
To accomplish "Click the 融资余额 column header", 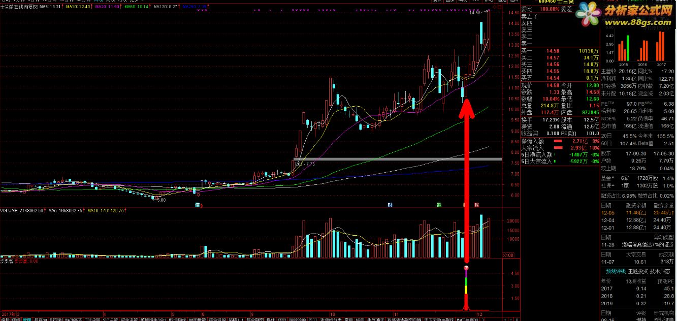I will pos(636,205).
